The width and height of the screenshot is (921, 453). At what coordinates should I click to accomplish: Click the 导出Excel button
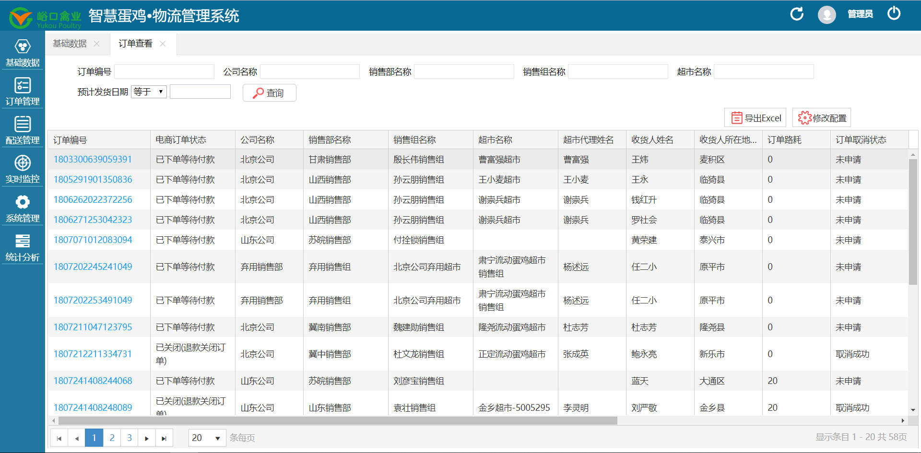[x=755, y=118]
